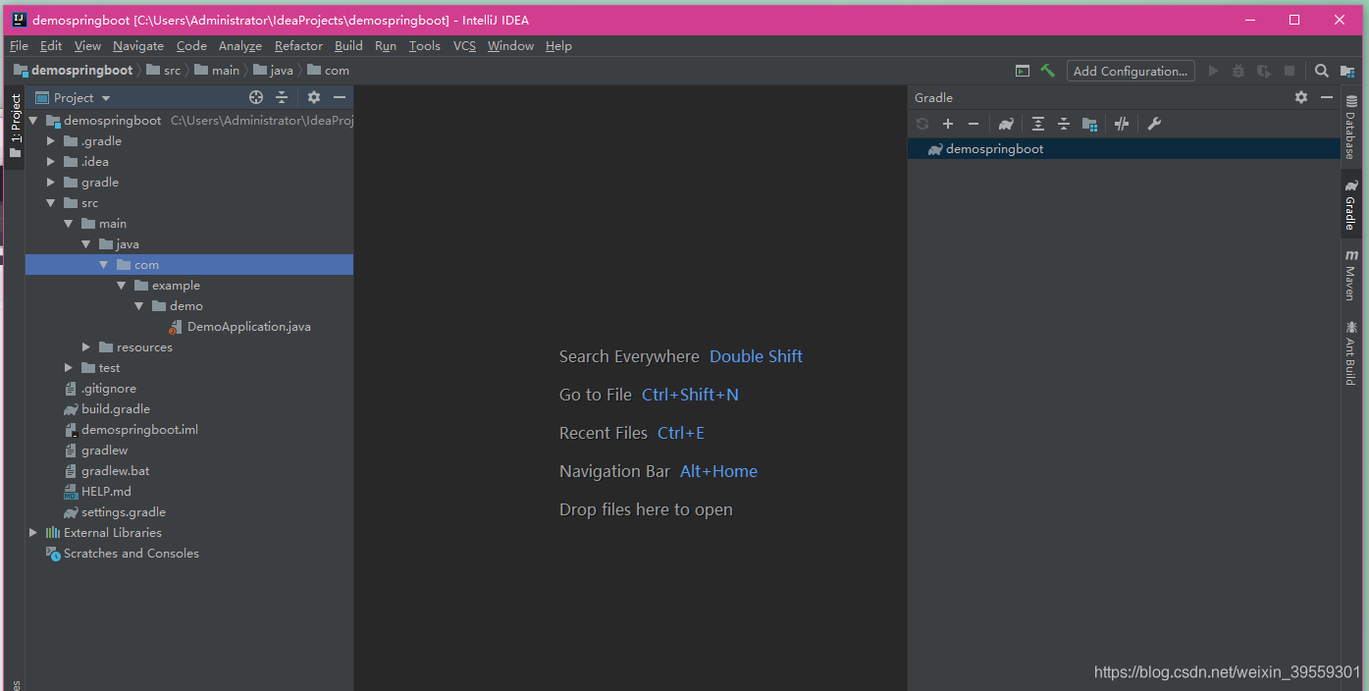Screen dimensions: 1369x691
Task: Open the Build menu
Action: click(348, 46)
